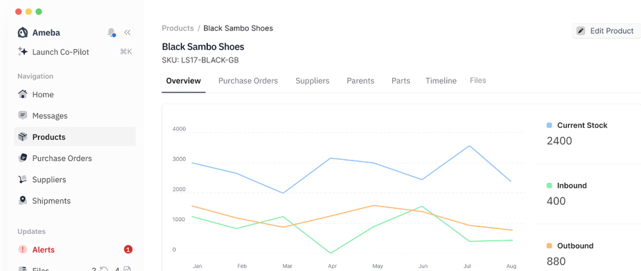
Task: Toggle the Outbound series legend
Action: click(x=549, y=246)
